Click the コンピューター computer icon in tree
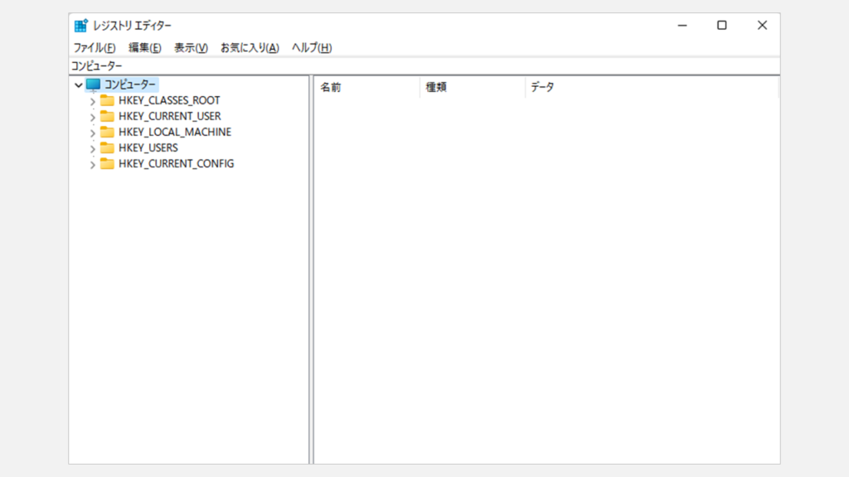This screenshot has width=849, height=477. 93,84
